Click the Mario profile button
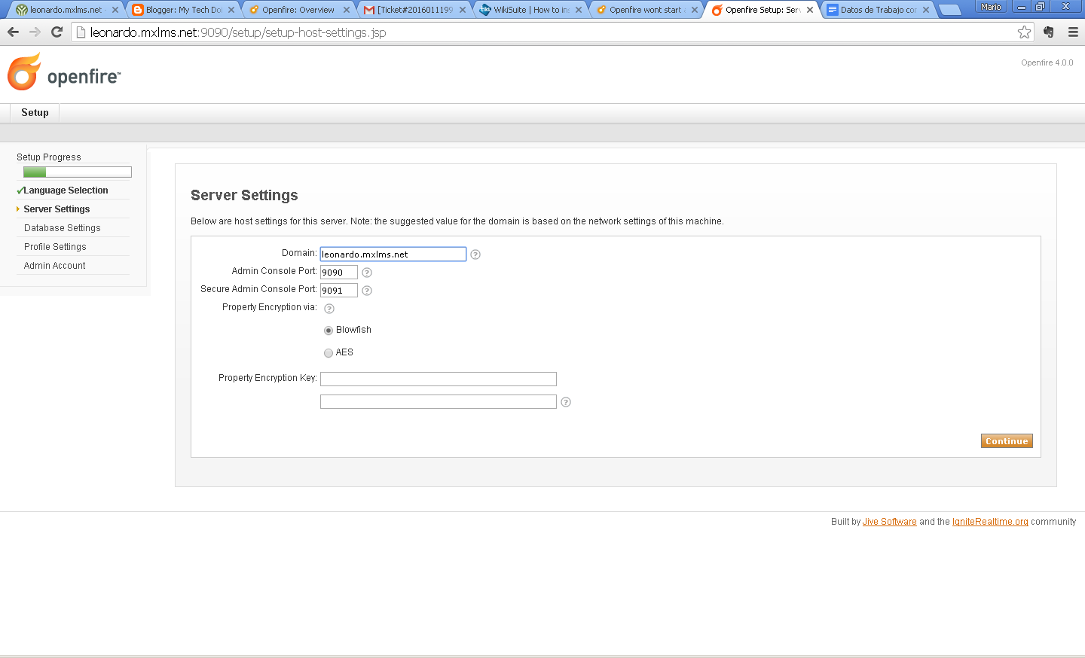Image resolution: width=1085 pixels, height=658 pixels. pyautogui.click(x=991, y=7)
